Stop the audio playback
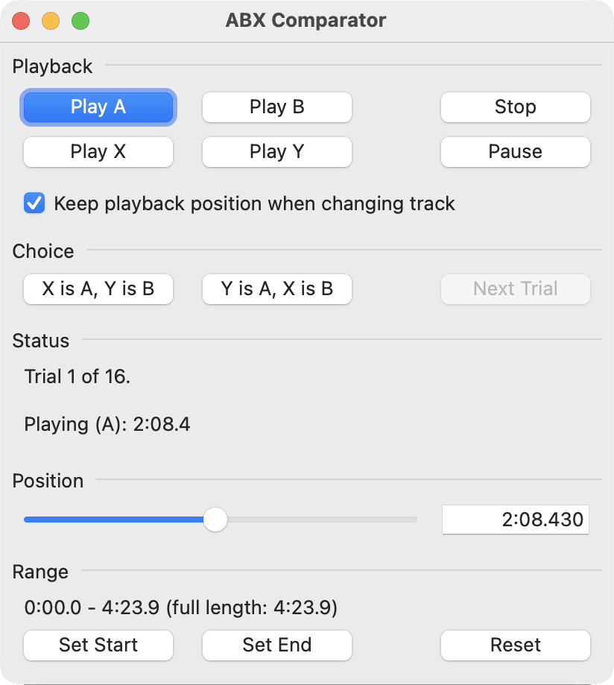 pyautogui.click(x=516, y=107)
